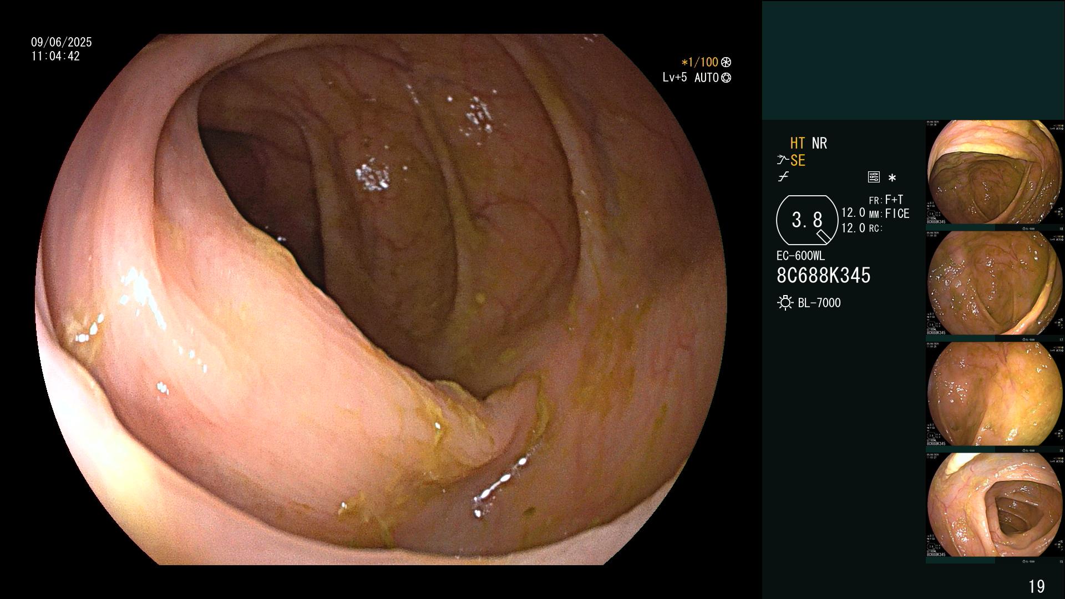Open the third captured thumbnail with yellow area
1065x599 pixels.
click(x=995, y=394)
